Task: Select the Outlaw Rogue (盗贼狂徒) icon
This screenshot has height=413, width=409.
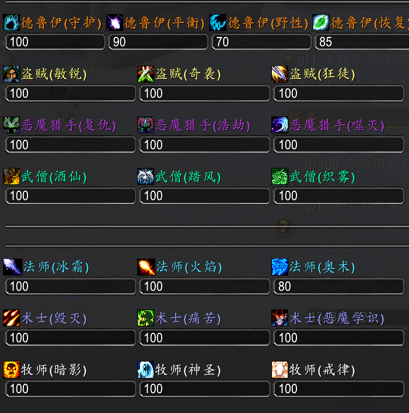Action: [x=280, y=74]
